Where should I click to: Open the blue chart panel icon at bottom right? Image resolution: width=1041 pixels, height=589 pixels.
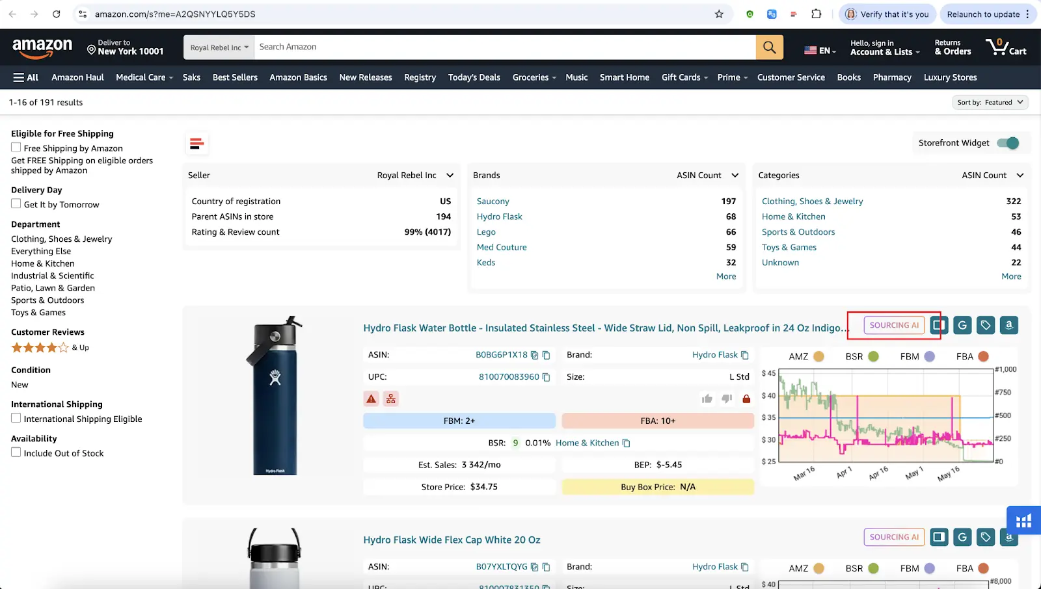point(1023,520)
